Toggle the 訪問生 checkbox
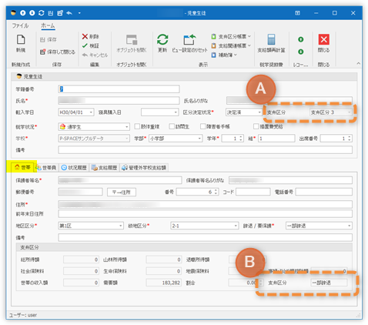Screen dimensions: 368x325 (172, 126)
